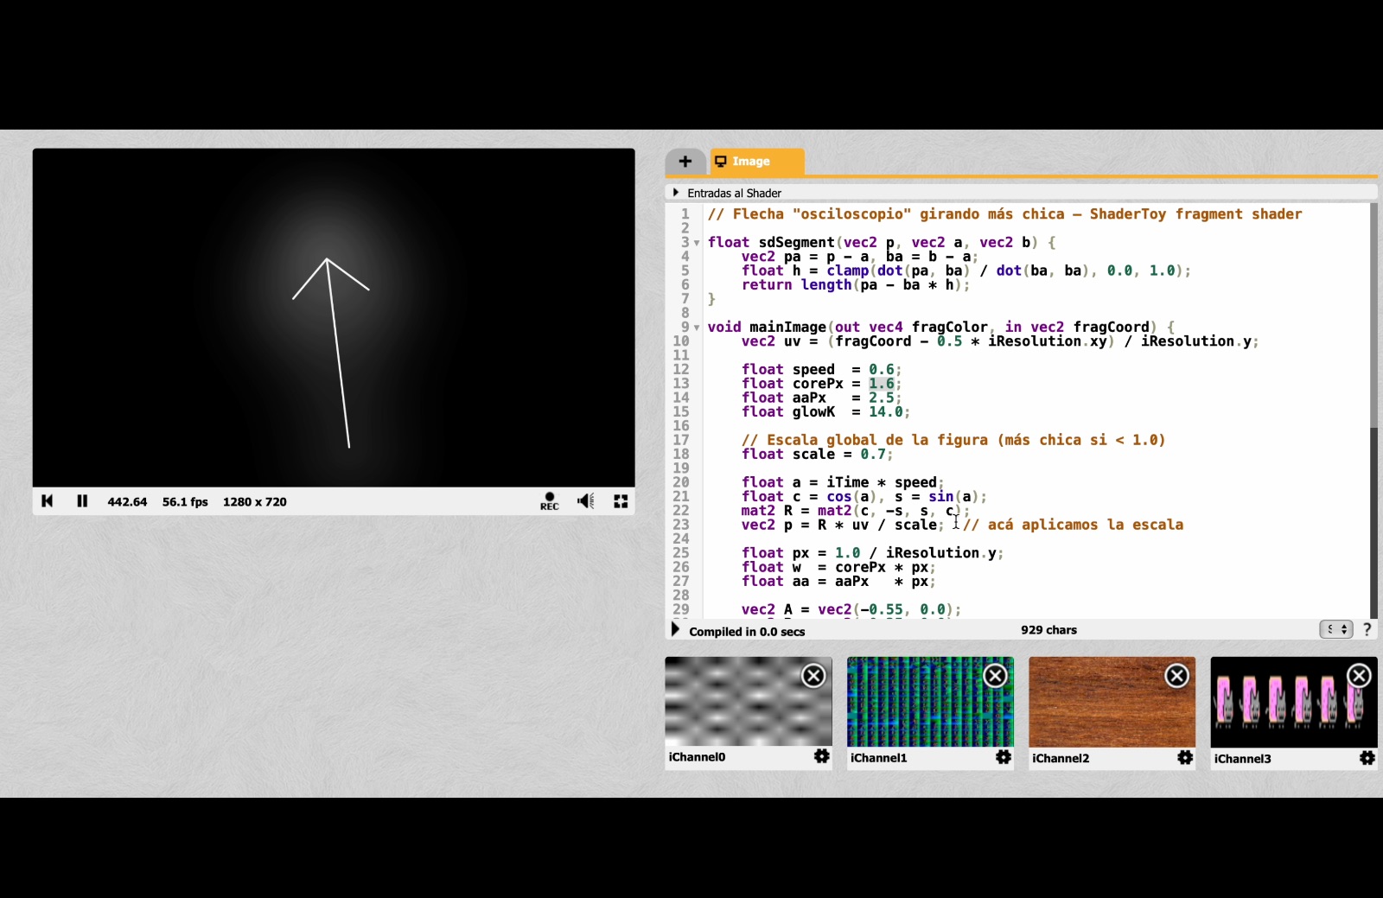Fold the sdSegment function at line 3
The height and width of the screenshot is (898, 1383).
(697, 243)
